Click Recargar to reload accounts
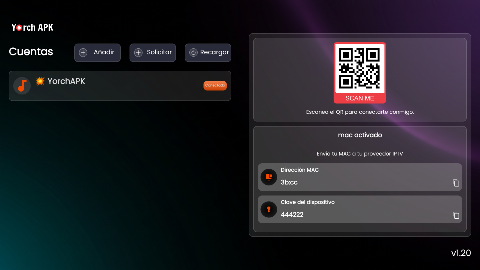This screenshot has width=480, height=270. 208,52
